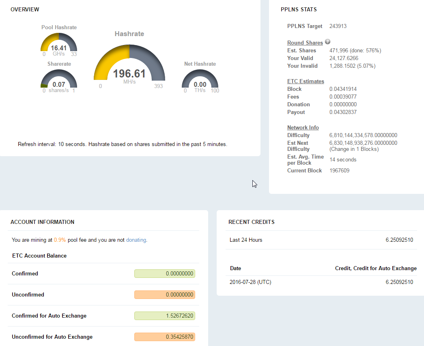424x346 pixels.
Task: Click the Round Shares info icon
Action: point(327,42)
